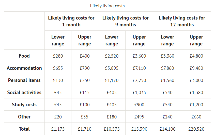Click the 'Likely living costs for 12 months' header
Viewport: 215px width, 139px height.
[182, 21]
